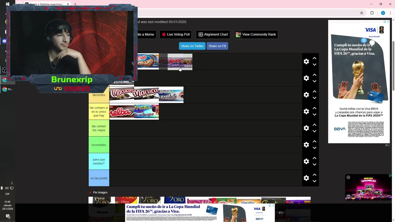The height and width of the screenshot is (222, 395).
Task: Close the Galletitas argentinas tab
Action: tap(67, 4)
